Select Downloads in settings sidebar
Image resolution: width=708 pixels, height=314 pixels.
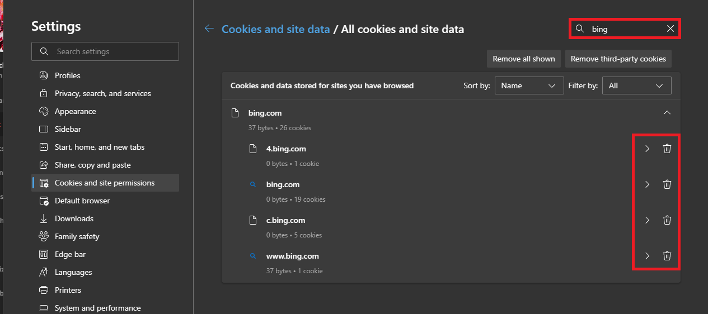[x=74, y=218]
